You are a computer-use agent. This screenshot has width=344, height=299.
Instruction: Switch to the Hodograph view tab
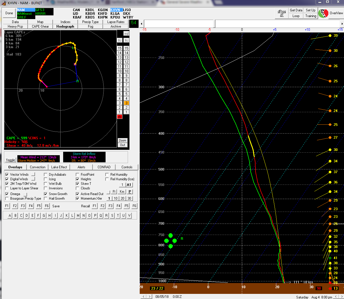65,26
